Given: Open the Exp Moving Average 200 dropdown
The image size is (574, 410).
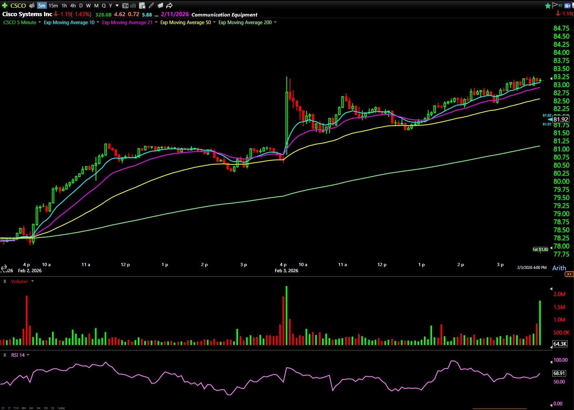Looking at the screenshot, I should point(275,22).
